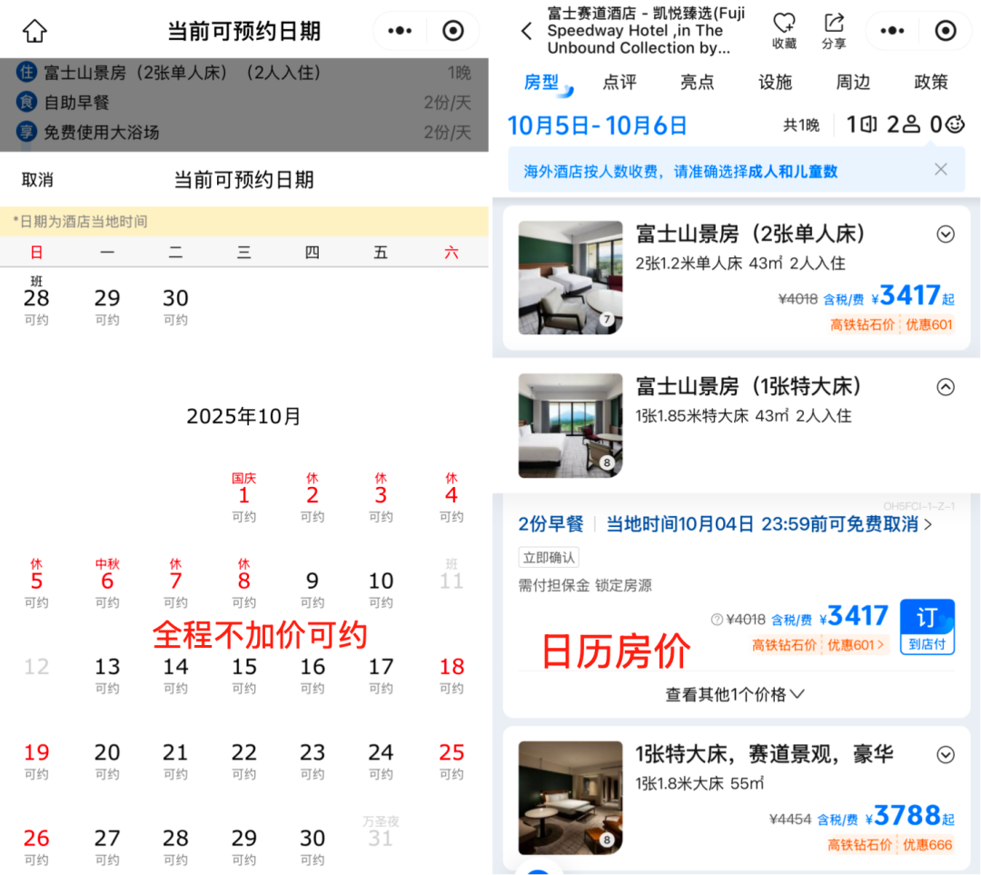Image resolution: width=981 pixels, height=875 pixels.
Task: Switch to 房型 tab
Action: pos(541,82)
